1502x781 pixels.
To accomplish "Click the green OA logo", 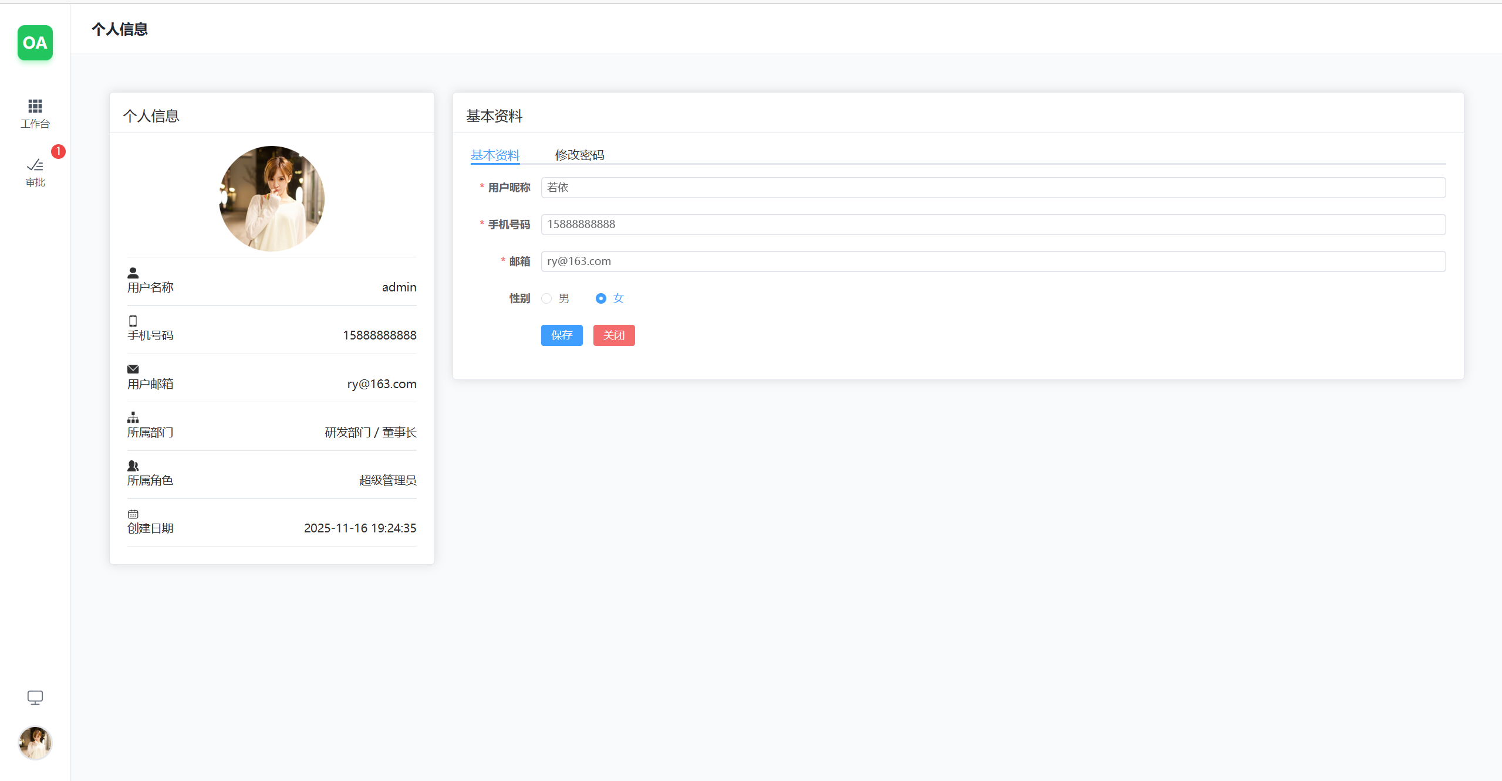I will coord(35,43).
